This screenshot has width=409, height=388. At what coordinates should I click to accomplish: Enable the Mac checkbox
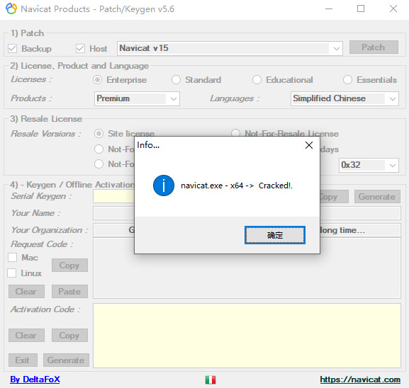point(12,258)
